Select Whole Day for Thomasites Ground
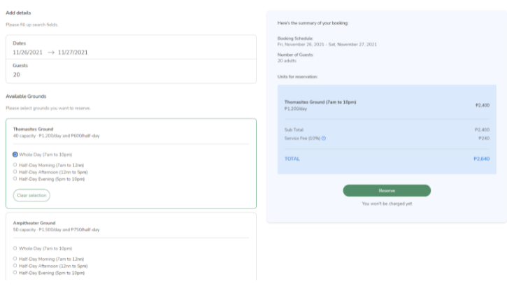This screenshot has height=291, width=507. tap(15, 155)
